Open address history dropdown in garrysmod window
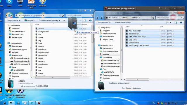 pyautogui.click(x=59, y=15)
